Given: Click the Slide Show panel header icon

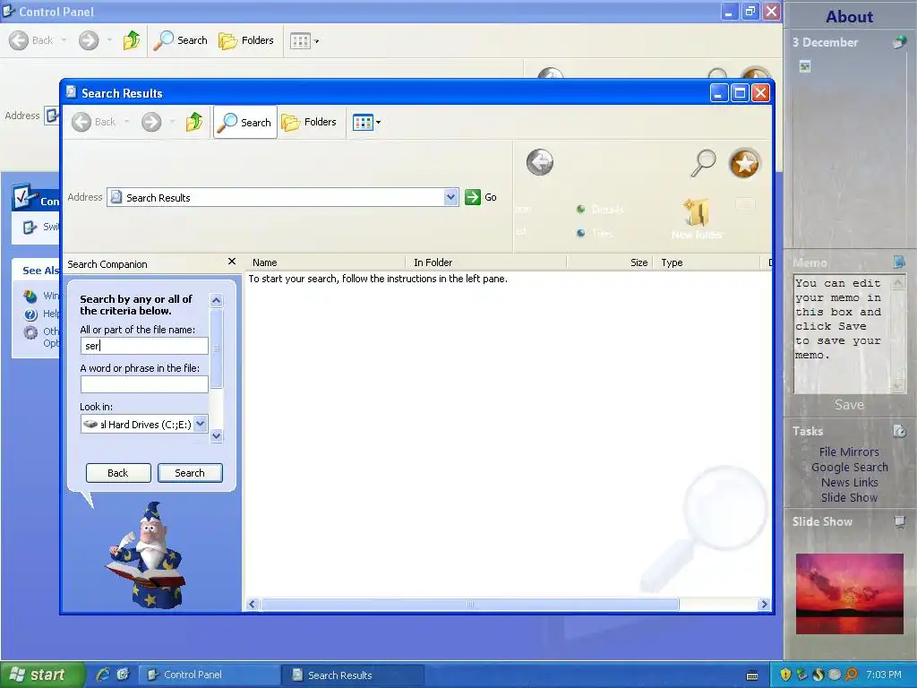Looking at the screenshot, I should pyautogui.click(x=899, y=521).
